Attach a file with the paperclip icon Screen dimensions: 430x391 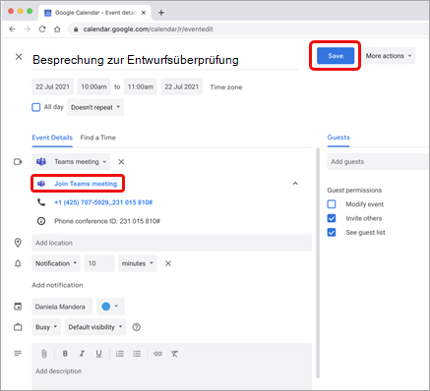tap(44, 354)
